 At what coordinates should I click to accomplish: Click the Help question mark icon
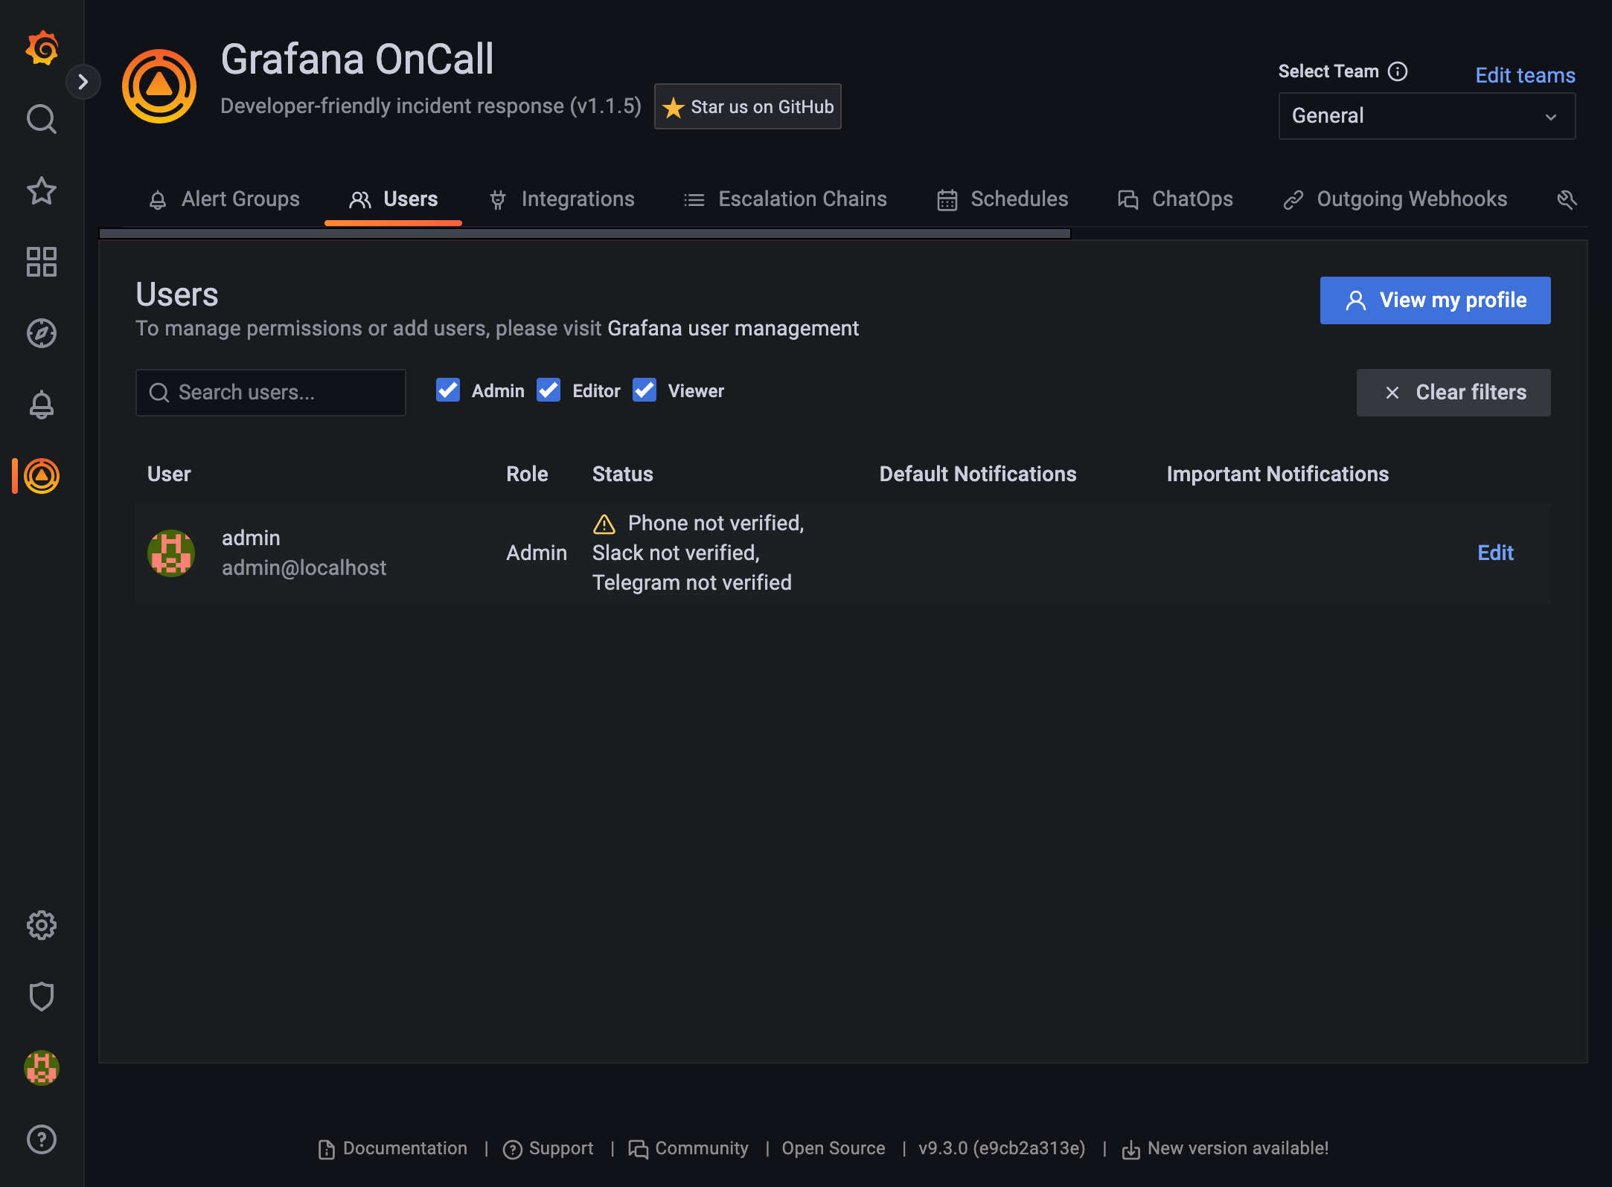pyautogui.click(x=42, y=1139)
